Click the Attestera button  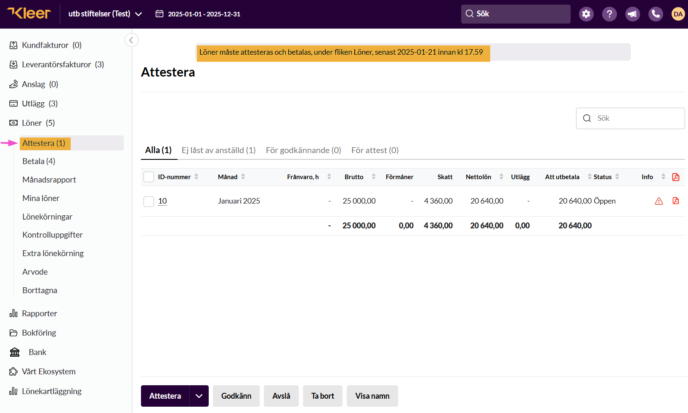pos(165,396)
